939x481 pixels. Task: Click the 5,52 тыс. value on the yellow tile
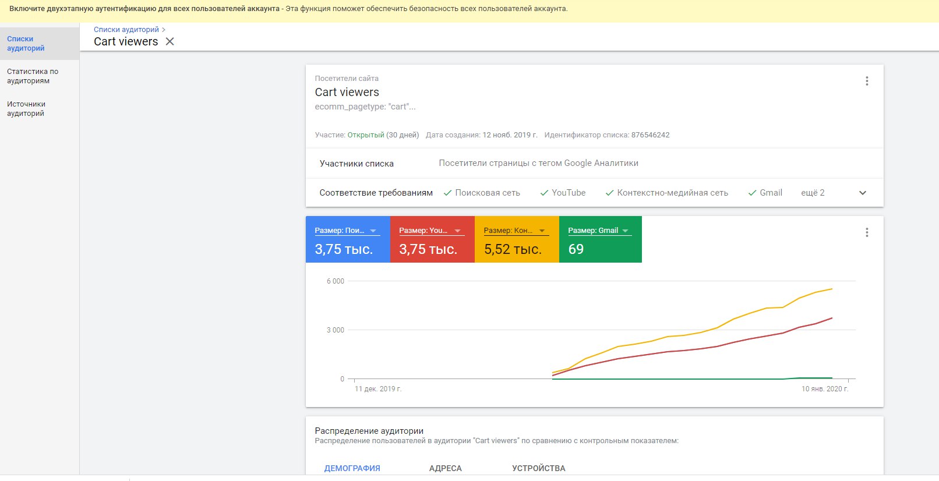513,249
